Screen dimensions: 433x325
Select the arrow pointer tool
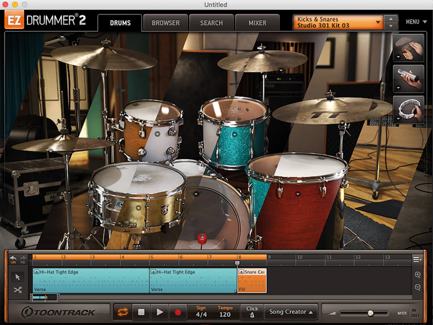tap(18, 277)
